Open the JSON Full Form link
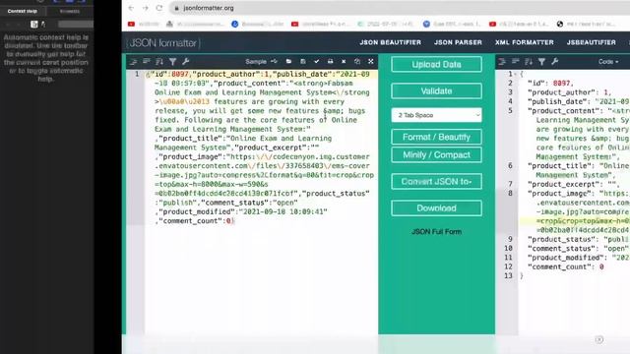630x354 pixels. [436, 232]
